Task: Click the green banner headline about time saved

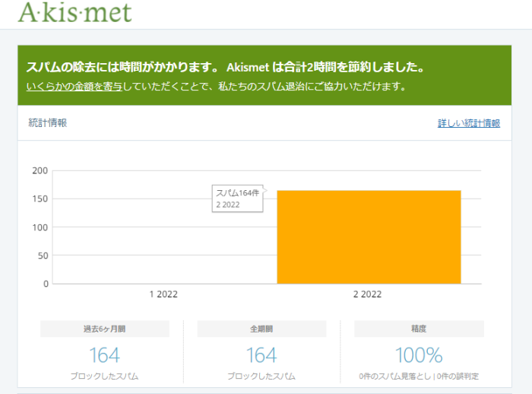Action: tap(223, 68)
